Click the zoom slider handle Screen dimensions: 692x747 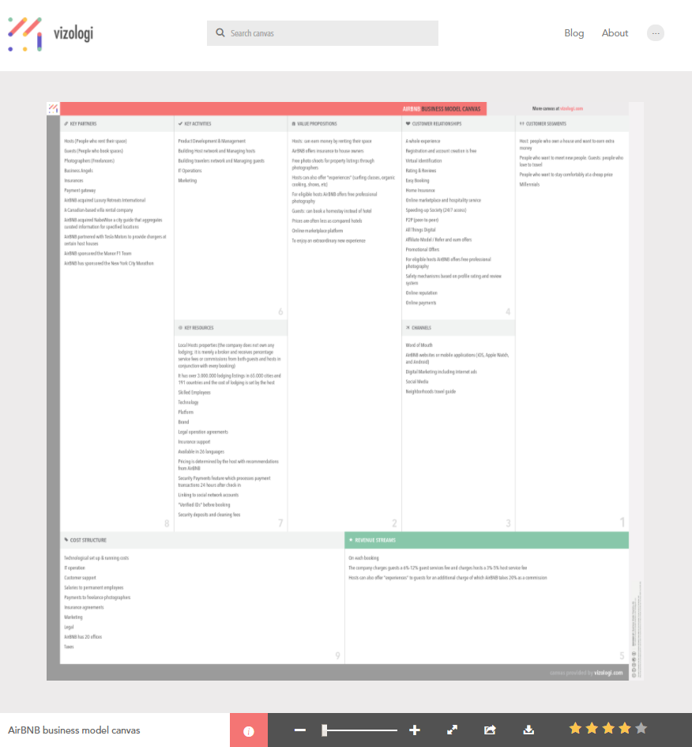point(324,730)
